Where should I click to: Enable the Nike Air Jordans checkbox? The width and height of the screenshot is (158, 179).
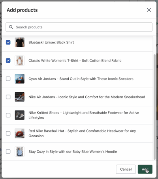8,97
